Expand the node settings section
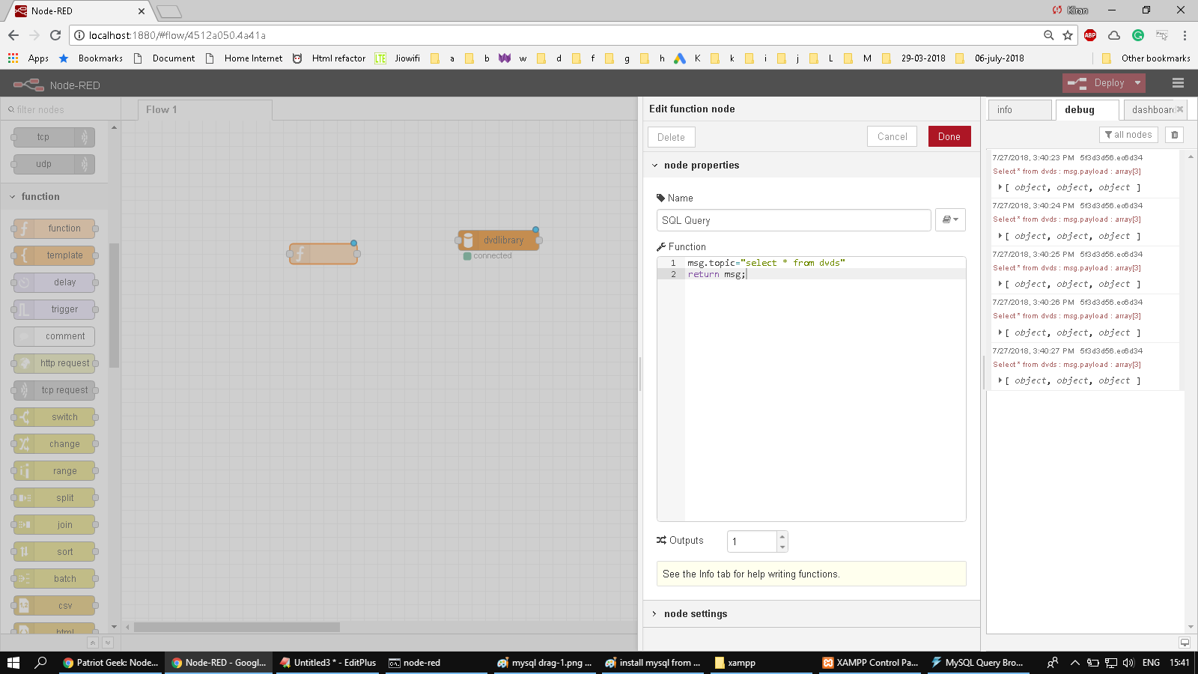 695,613
